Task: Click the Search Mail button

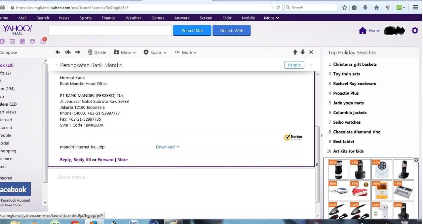Action: pyautogui.click(x=192, y=31)
